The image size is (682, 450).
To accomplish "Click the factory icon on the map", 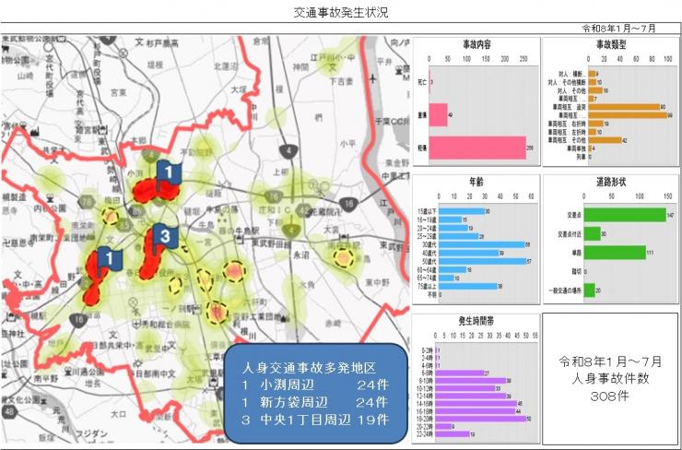I will (x=33, y=130).
